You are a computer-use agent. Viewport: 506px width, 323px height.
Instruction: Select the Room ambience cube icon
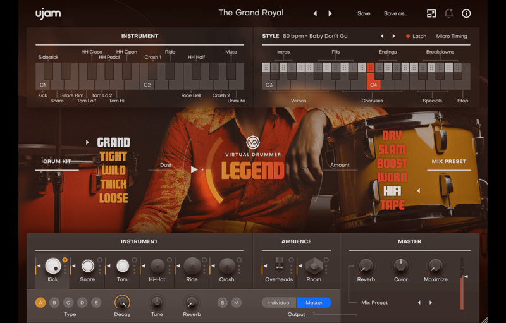point(314,266)
